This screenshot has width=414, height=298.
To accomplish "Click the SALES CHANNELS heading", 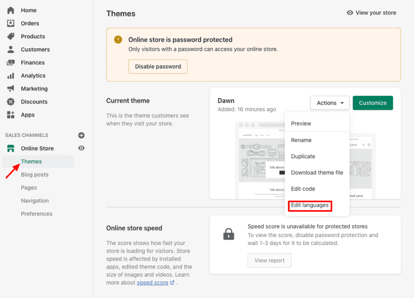I will point(26,135).
